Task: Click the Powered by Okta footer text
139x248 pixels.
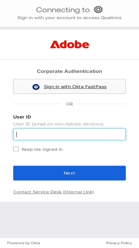Action: pyautogui.click(x=24, y=243)
